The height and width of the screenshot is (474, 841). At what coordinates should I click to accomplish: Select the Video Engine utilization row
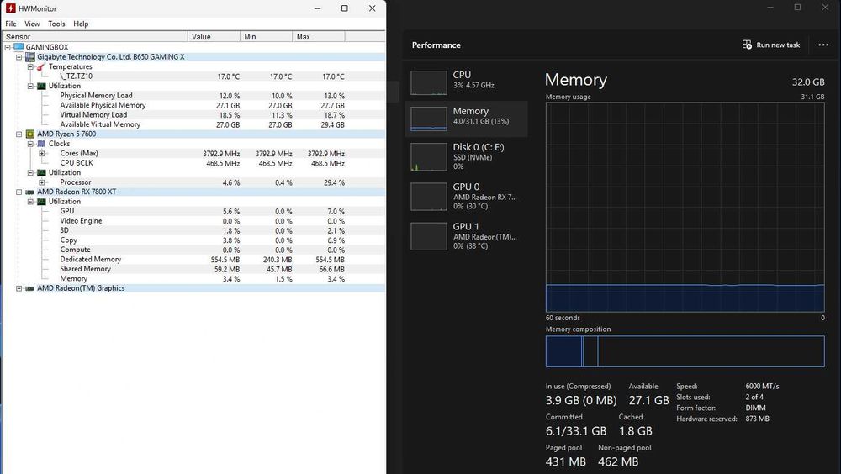tap(194, 221)
